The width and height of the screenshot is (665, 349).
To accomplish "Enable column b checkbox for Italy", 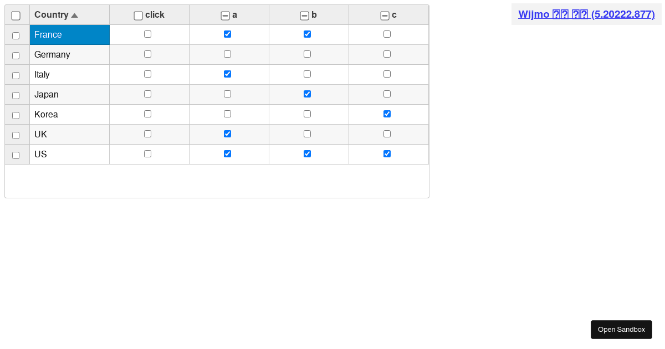I will [x=308, y=74].
